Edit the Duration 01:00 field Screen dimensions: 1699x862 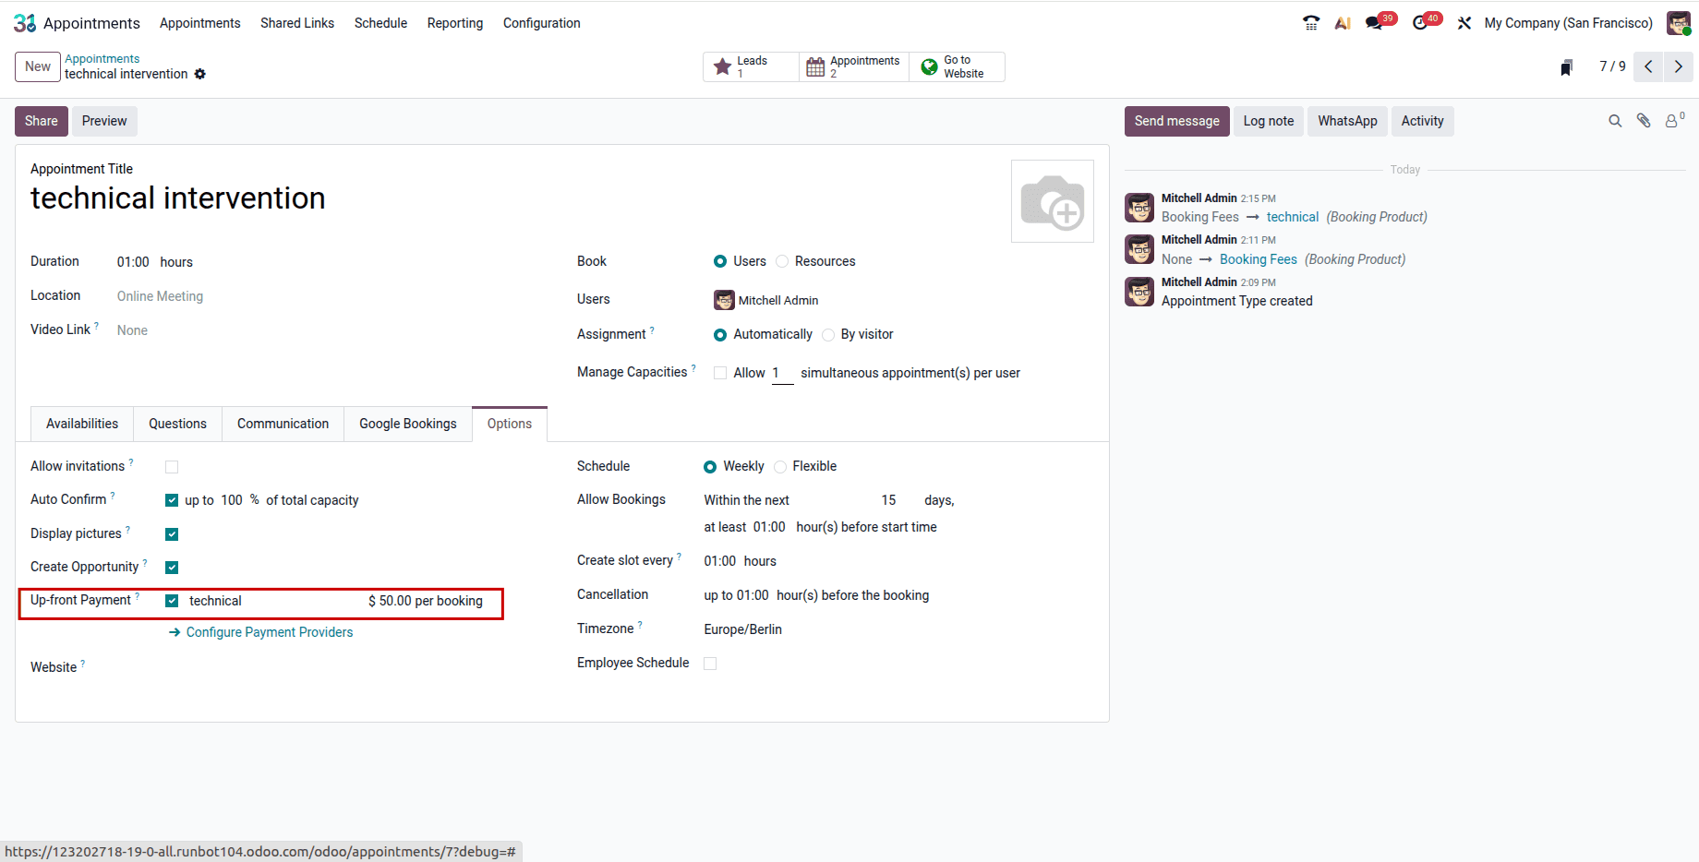coord(133,262)
